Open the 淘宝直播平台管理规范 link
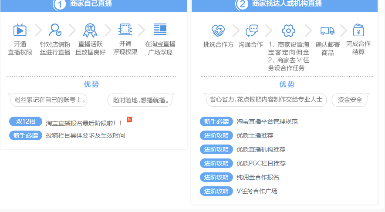This screenshot has height=212, width=385. coord(267,121)
